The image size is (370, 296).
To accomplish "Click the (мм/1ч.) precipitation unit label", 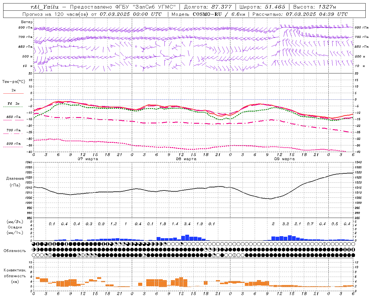I will click(15, 233).
